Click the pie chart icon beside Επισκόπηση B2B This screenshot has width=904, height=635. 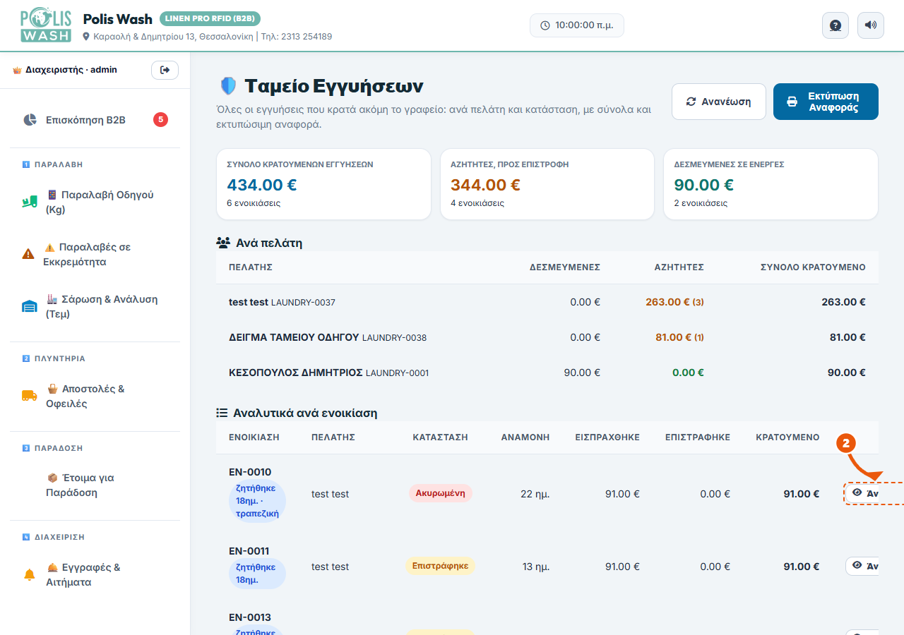(x=30, y=120)
